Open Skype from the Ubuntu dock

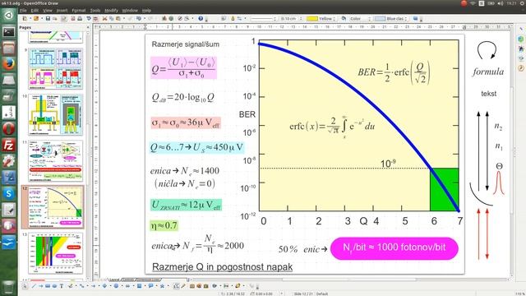tap(9, 193)
